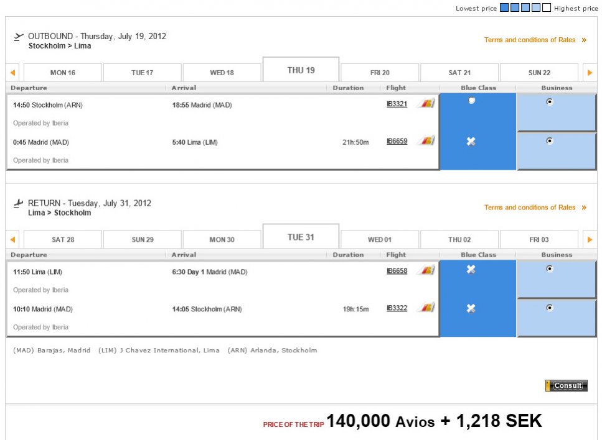Click the return airplane landing icon
602x440 pixels.
(x=19, y=203)
